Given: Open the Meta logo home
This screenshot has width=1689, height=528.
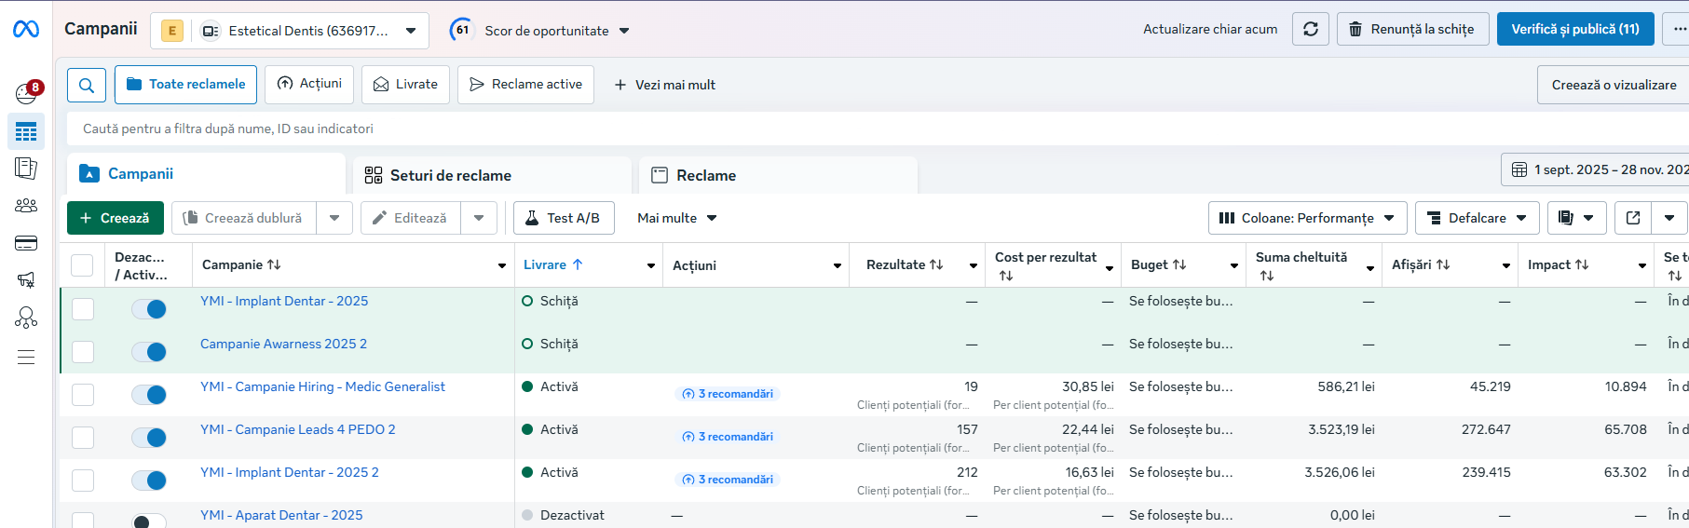Looking at the screenshot, I should (x=26, y=29).
